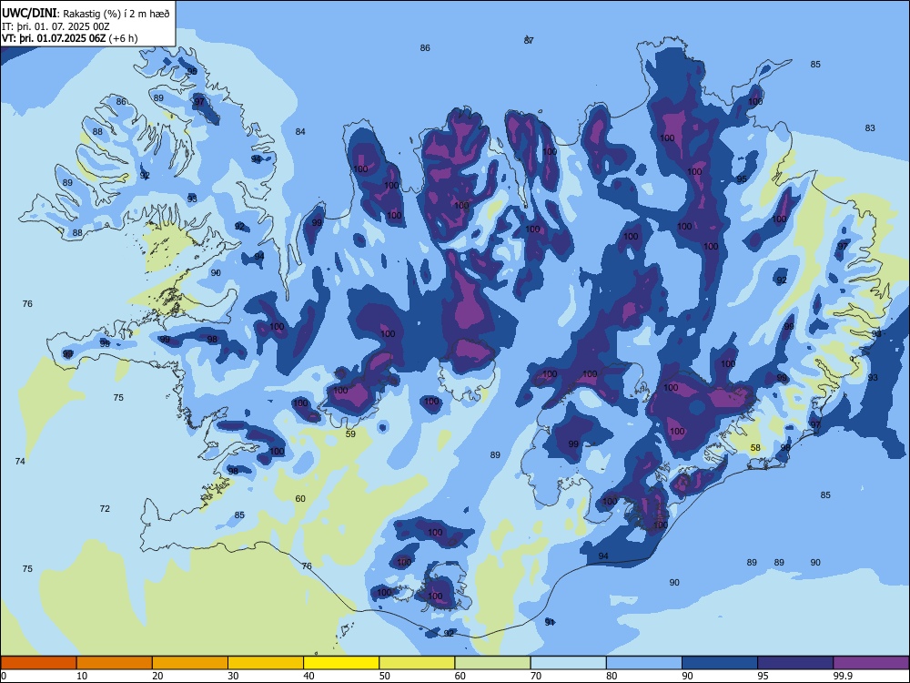Click the pale blue 70–80 legend swatch
Image resolution: width=910 pixels, height=683 pixels.
tap(568, 663)
